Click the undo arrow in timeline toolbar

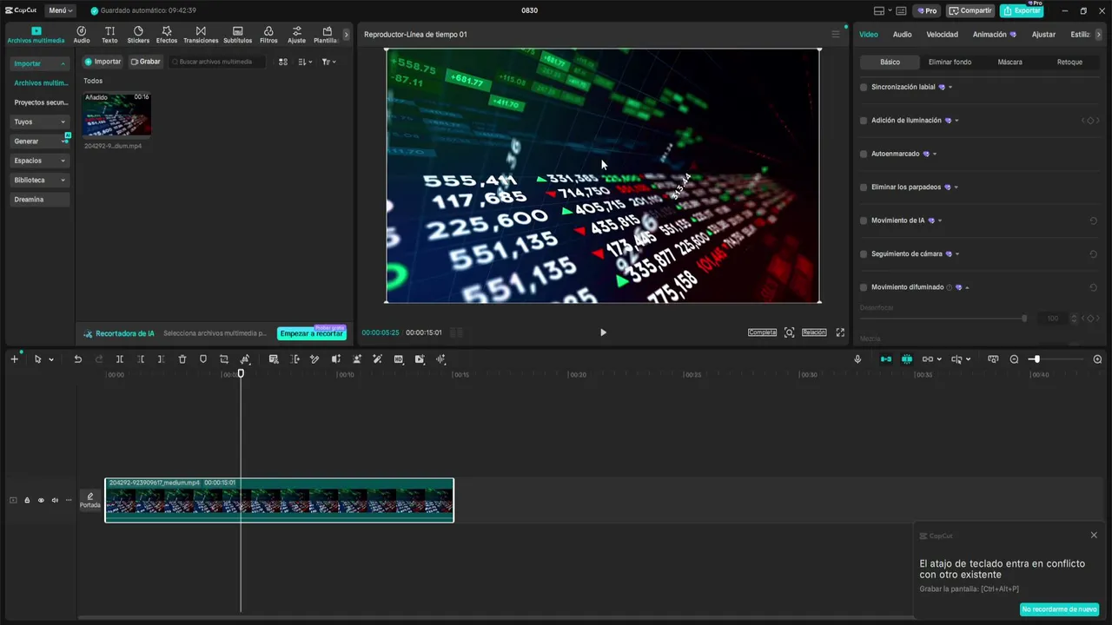pos(77,359)
